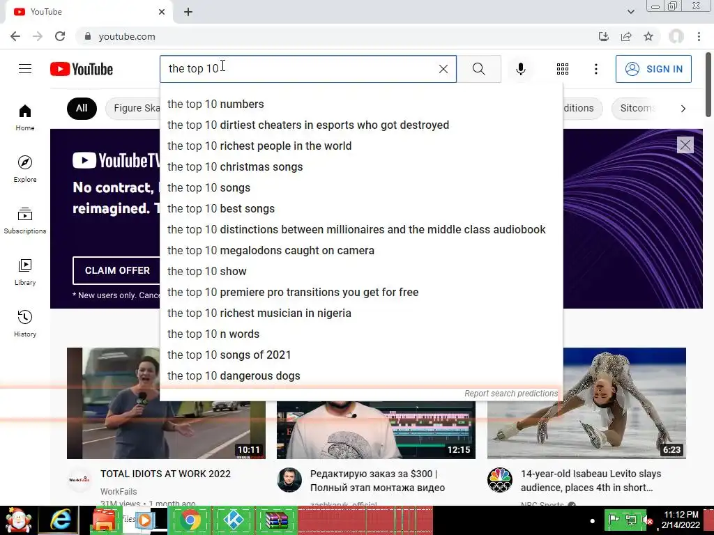Select the All filter chip
Screen dimensions: 714x535
pyautogui.click(x=82, y=108)
